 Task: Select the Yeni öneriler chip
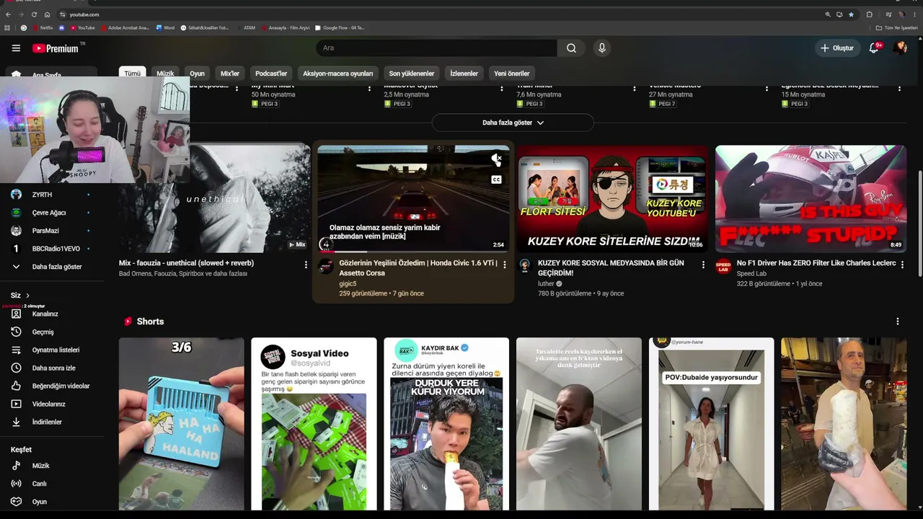coord(512,74)
